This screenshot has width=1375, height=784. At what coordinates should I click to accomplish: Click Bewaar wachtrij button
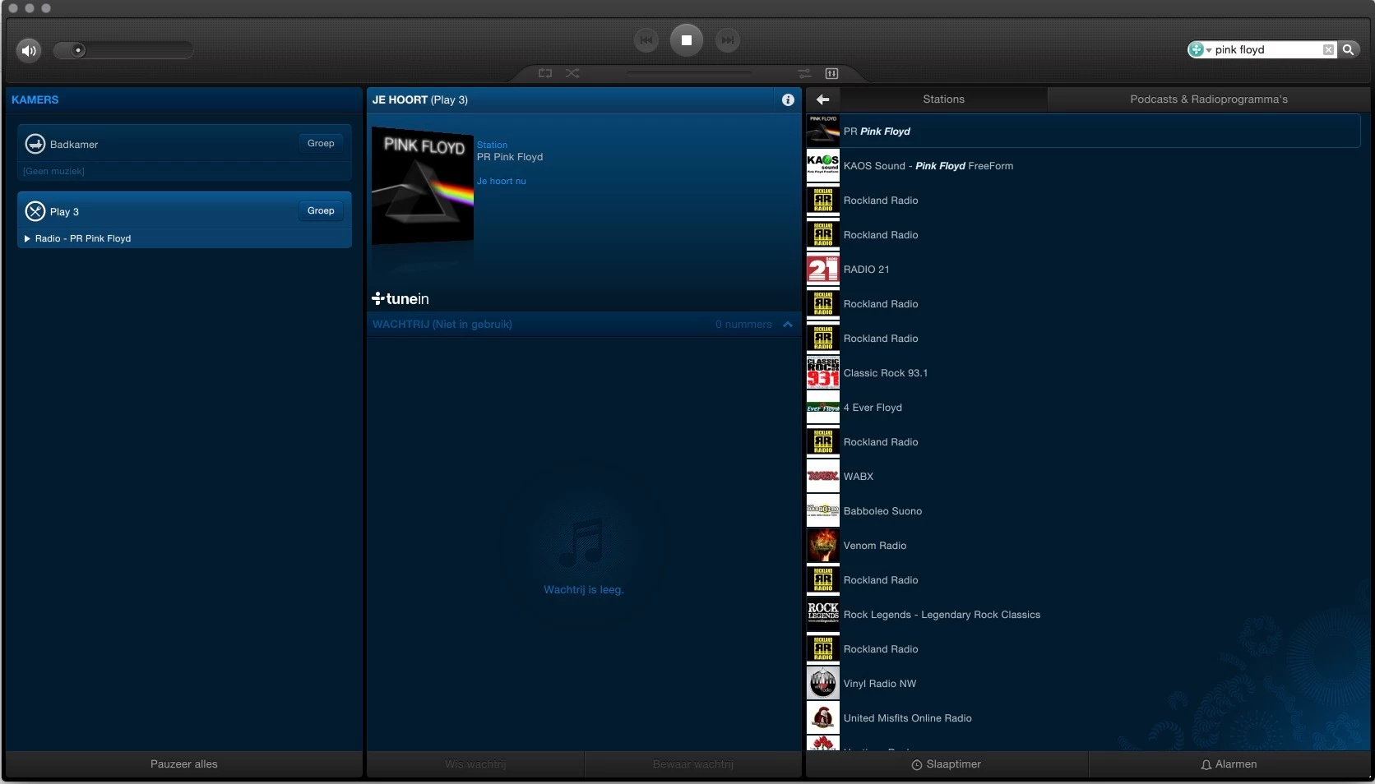click(693, 764)
